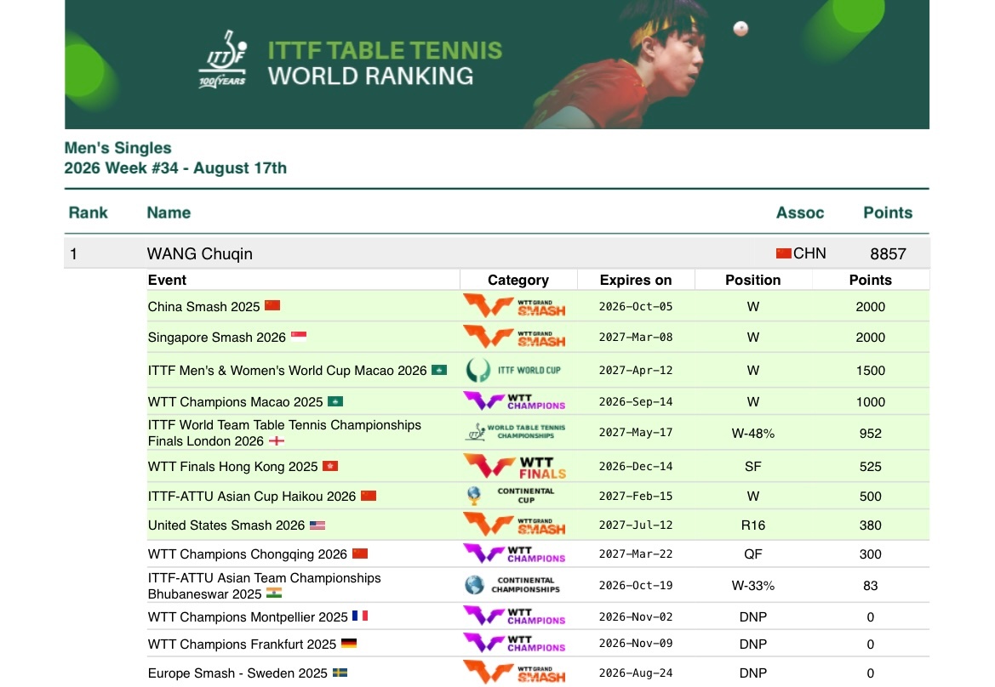The image size is (995, 687).
Task: Click the Rank column header
Action: [89, 213]
